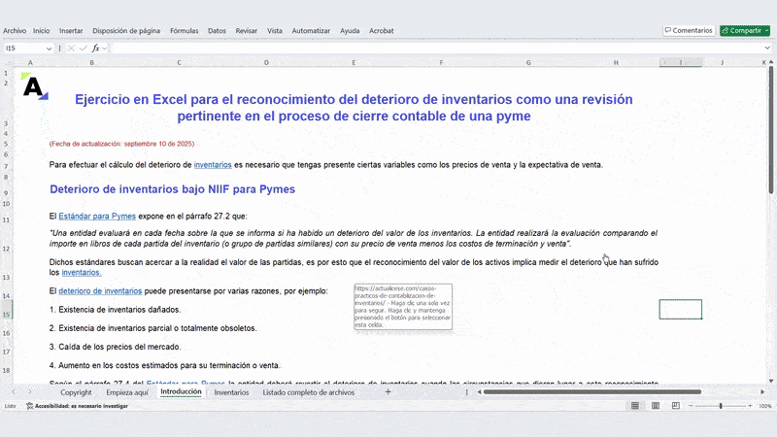Click the zoom level slider
The image size is (777, 437).
pyautogui.click(x=722, y=406)
